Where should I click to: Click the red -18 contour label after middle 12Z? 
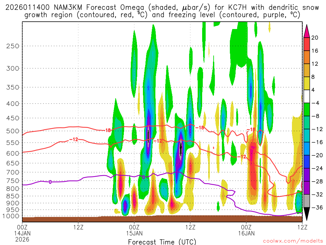[x=200, y=128]
